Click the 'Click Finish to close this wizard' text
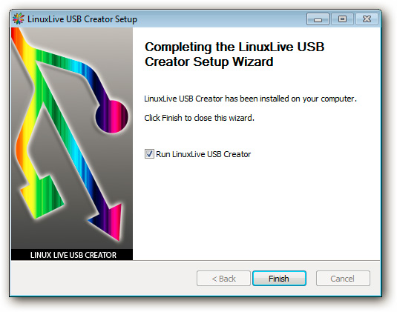 [200, 118]
